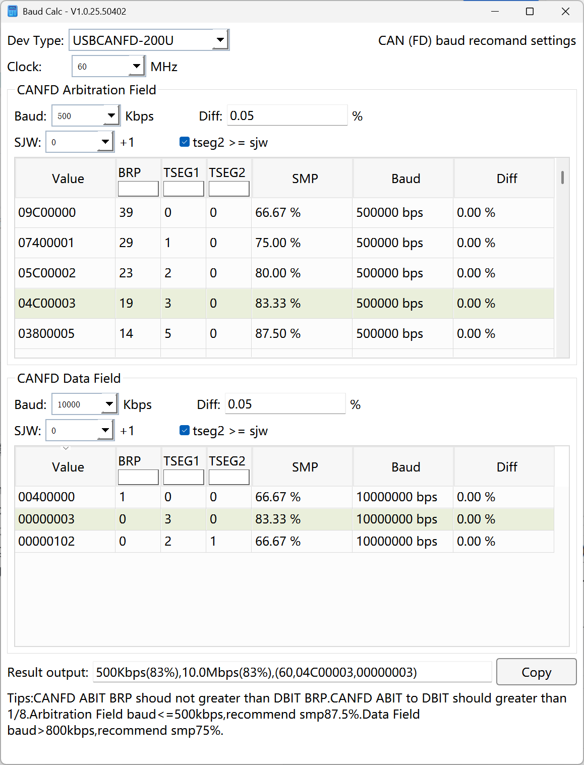Select row with value 04C00003

click(284, 304)
